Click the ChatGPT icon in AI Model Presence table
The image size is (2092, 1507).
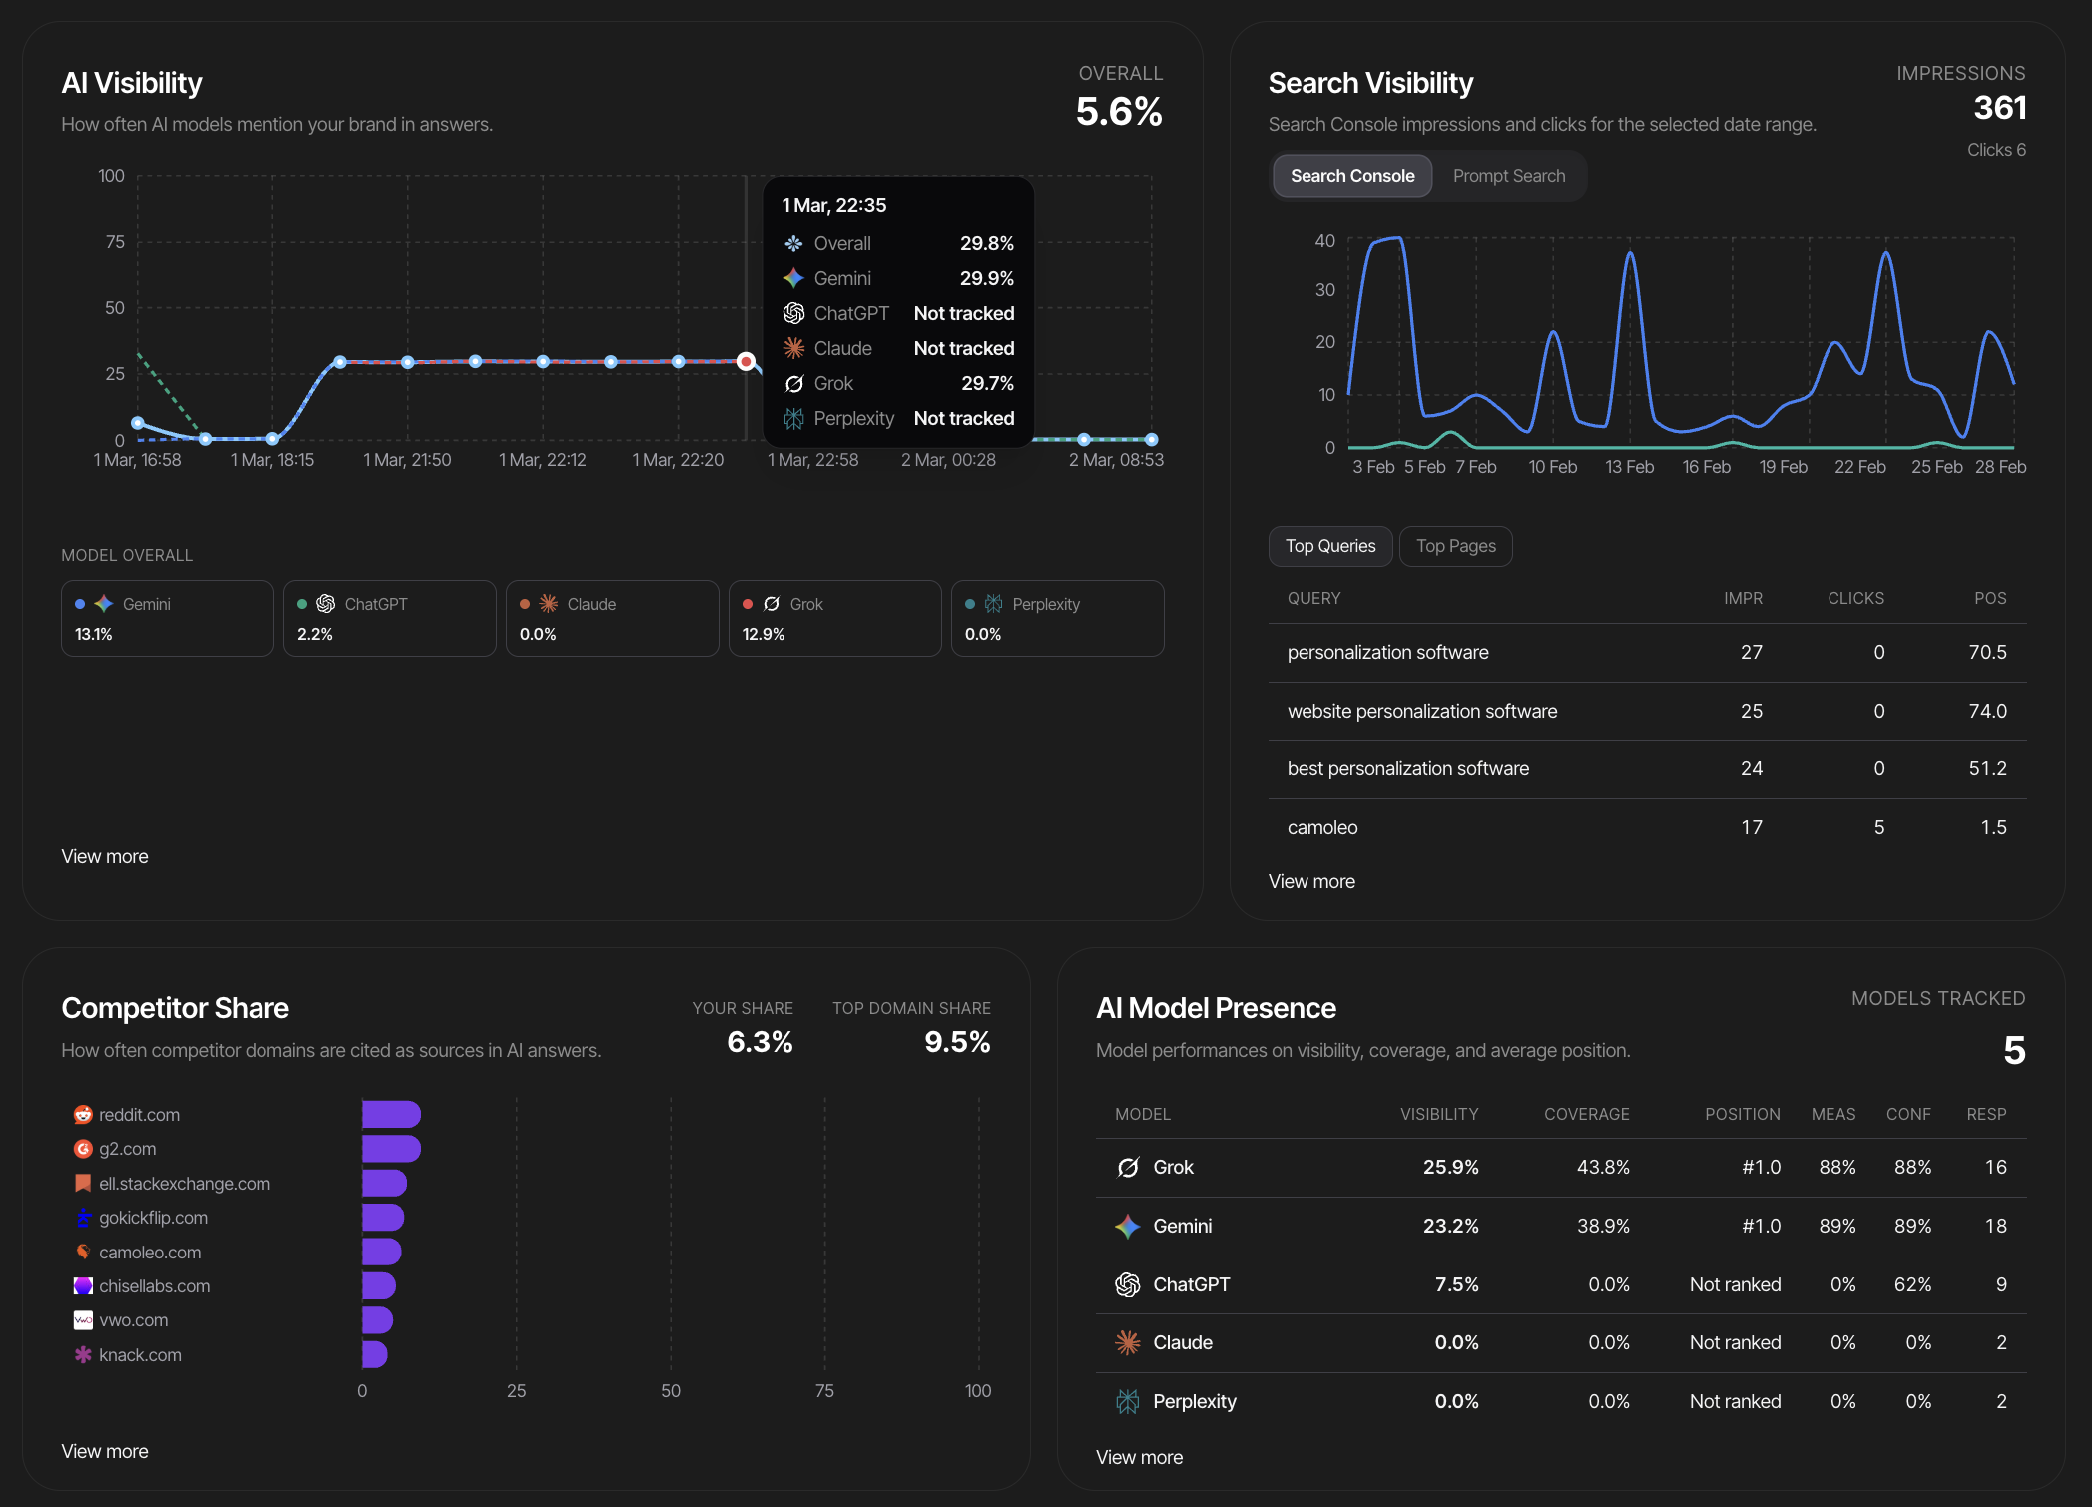1128,1285
